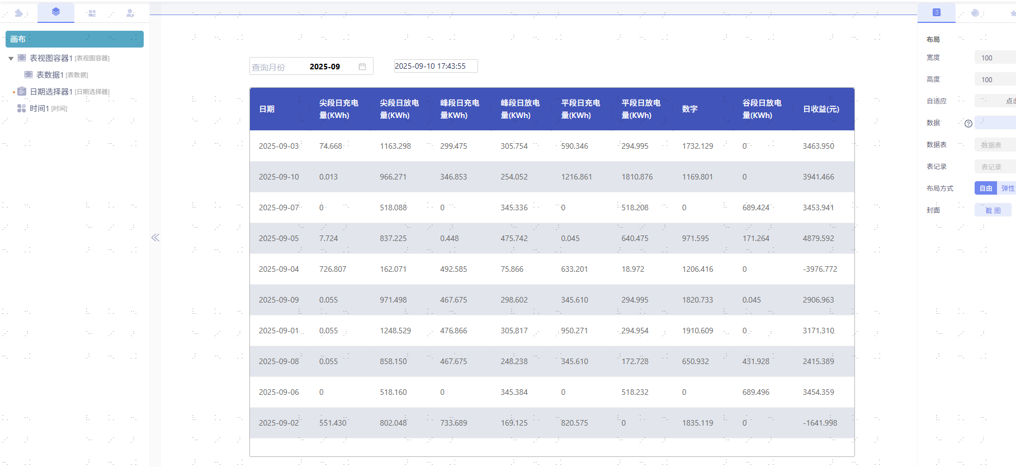Click the date cell 2025-09-02
Image resolution: width=1016 pixels, height=467 pixels.
tap(279, 423)
